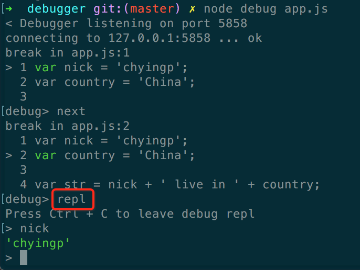The width and height of the screenshot is (360, 270).
Task: Click the address 127.0.0.1:5858
Action: click(159, 38)
